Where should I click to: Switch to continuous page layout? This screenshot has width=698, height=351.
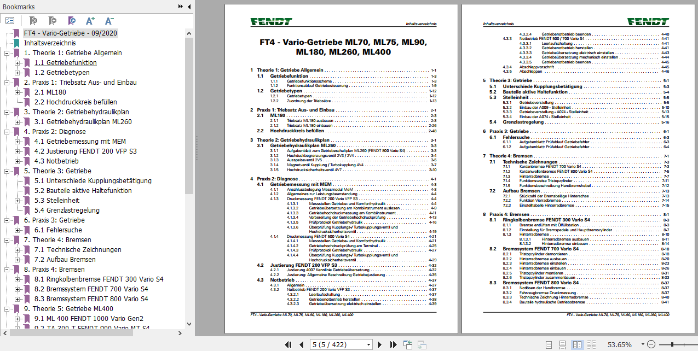point(562,344)
